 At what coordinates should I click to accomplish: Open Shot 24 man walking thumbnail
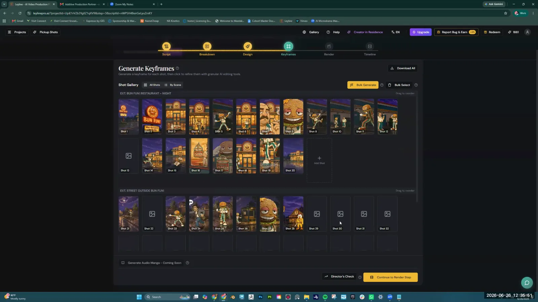199,214
